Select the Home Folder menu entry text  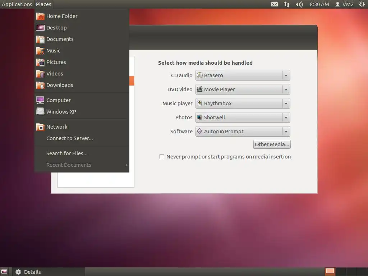pos(62,16)
